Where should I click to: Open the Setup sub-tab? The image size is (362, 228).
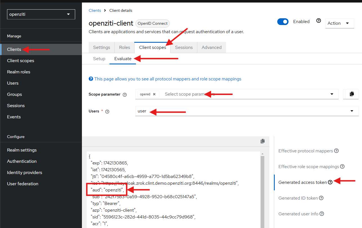99,58
